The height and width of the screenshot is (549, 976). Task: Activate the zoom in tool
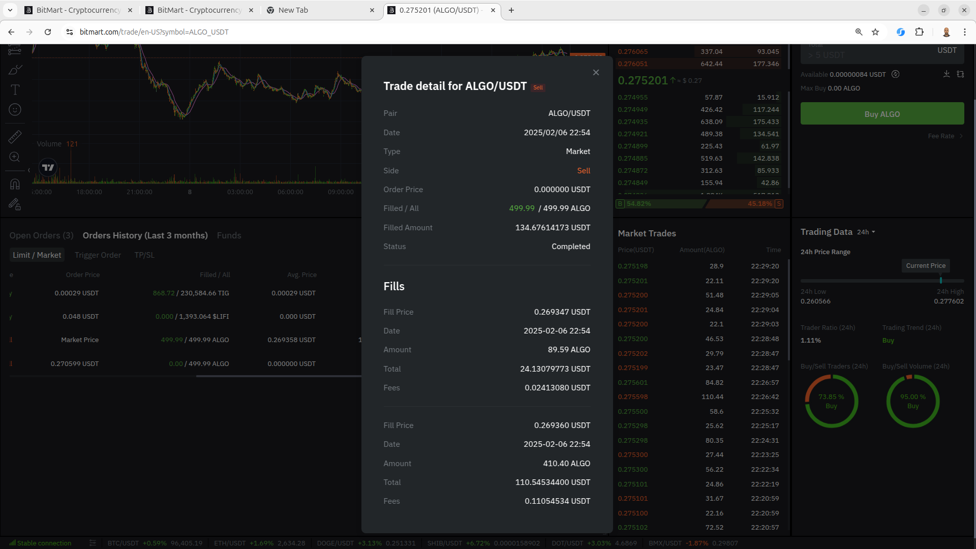15,157
